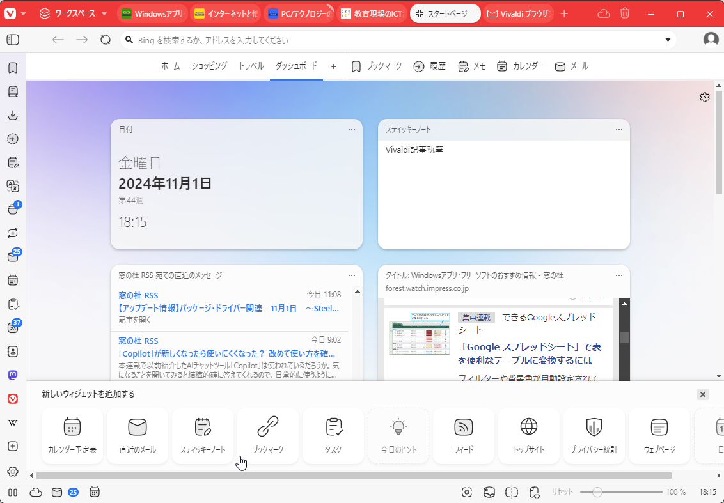Open the Mail panel with 25 badge
This screenshot has width=724, height=503.
(x=13, y=256)
